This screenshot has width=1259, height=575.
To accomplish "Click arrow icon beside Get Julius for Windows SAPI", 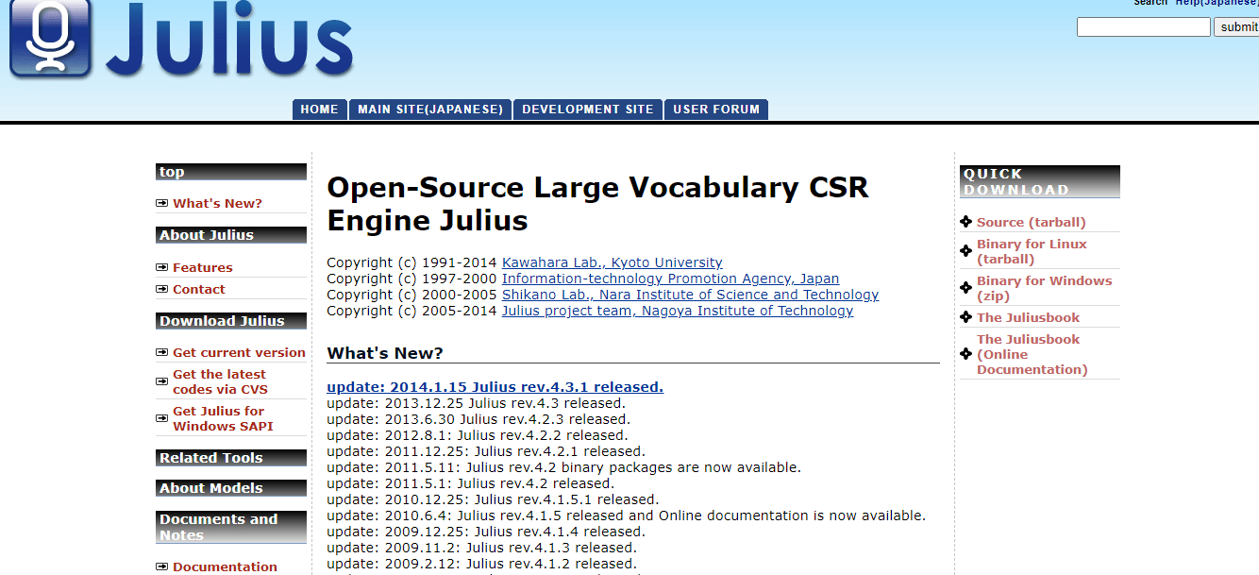I will [162, 418].
